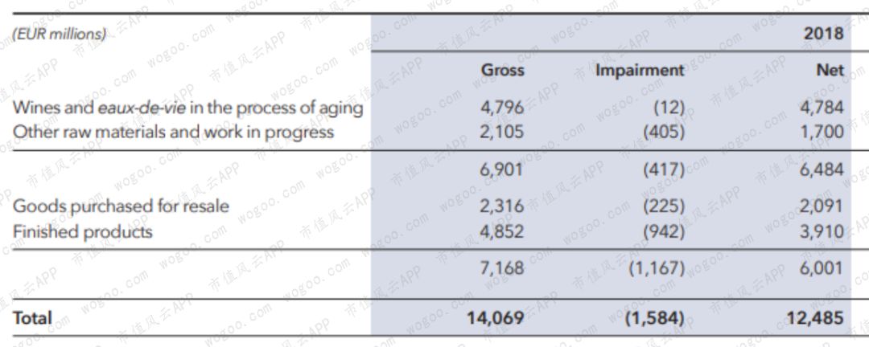Select the Goods purchased for resale label
Image resolution: width=869 pixels, height=347 pixels.
point(121,206)
